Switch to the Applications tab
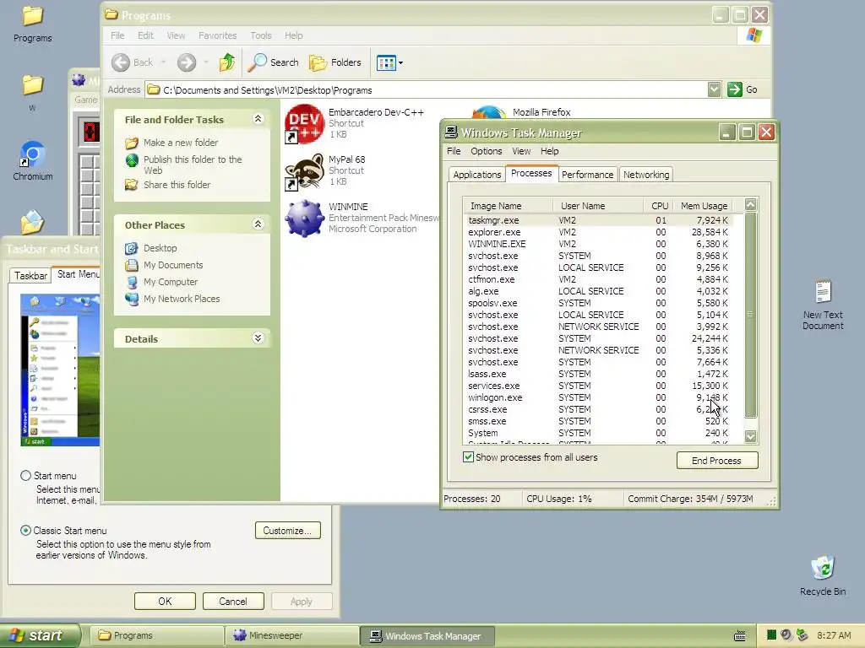The width and height of the screenshot is (865, 648). (476, 175)
